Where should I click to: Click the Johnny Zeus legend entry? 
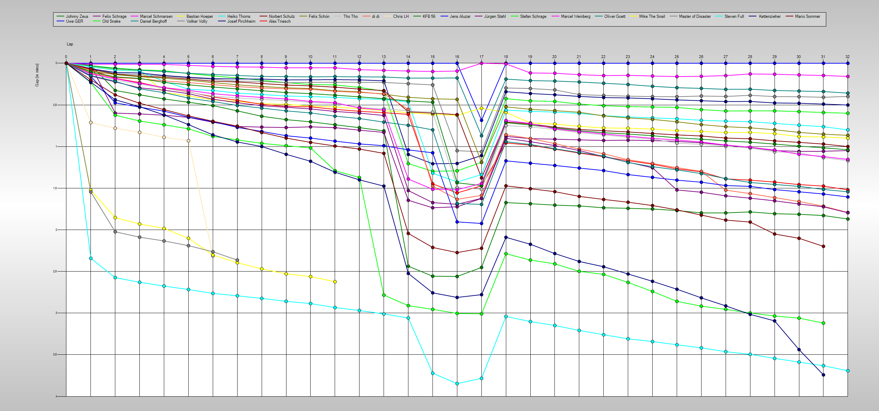coord(77,16)
